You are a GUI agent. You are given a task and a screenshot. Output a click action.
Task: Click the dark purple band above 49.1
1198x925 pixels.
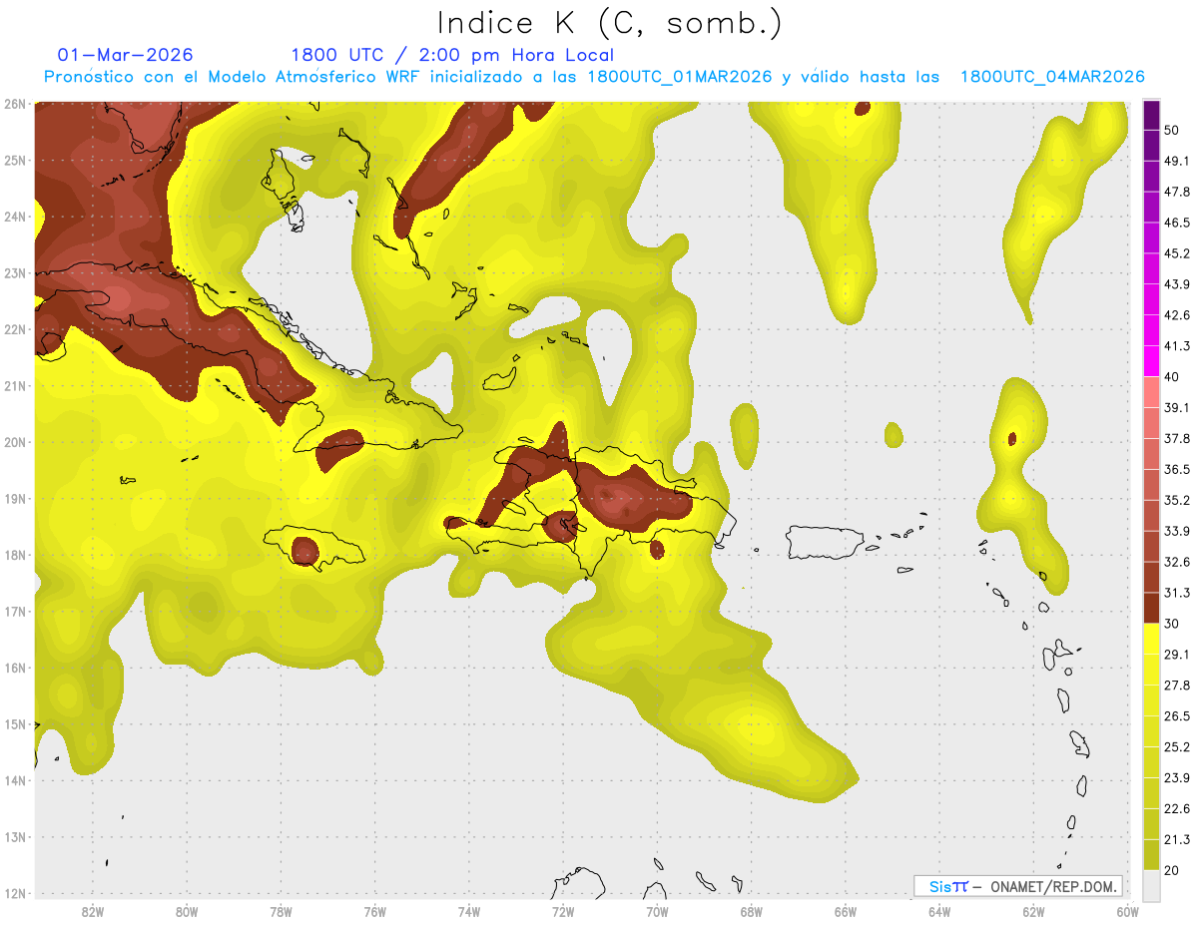1151,146
